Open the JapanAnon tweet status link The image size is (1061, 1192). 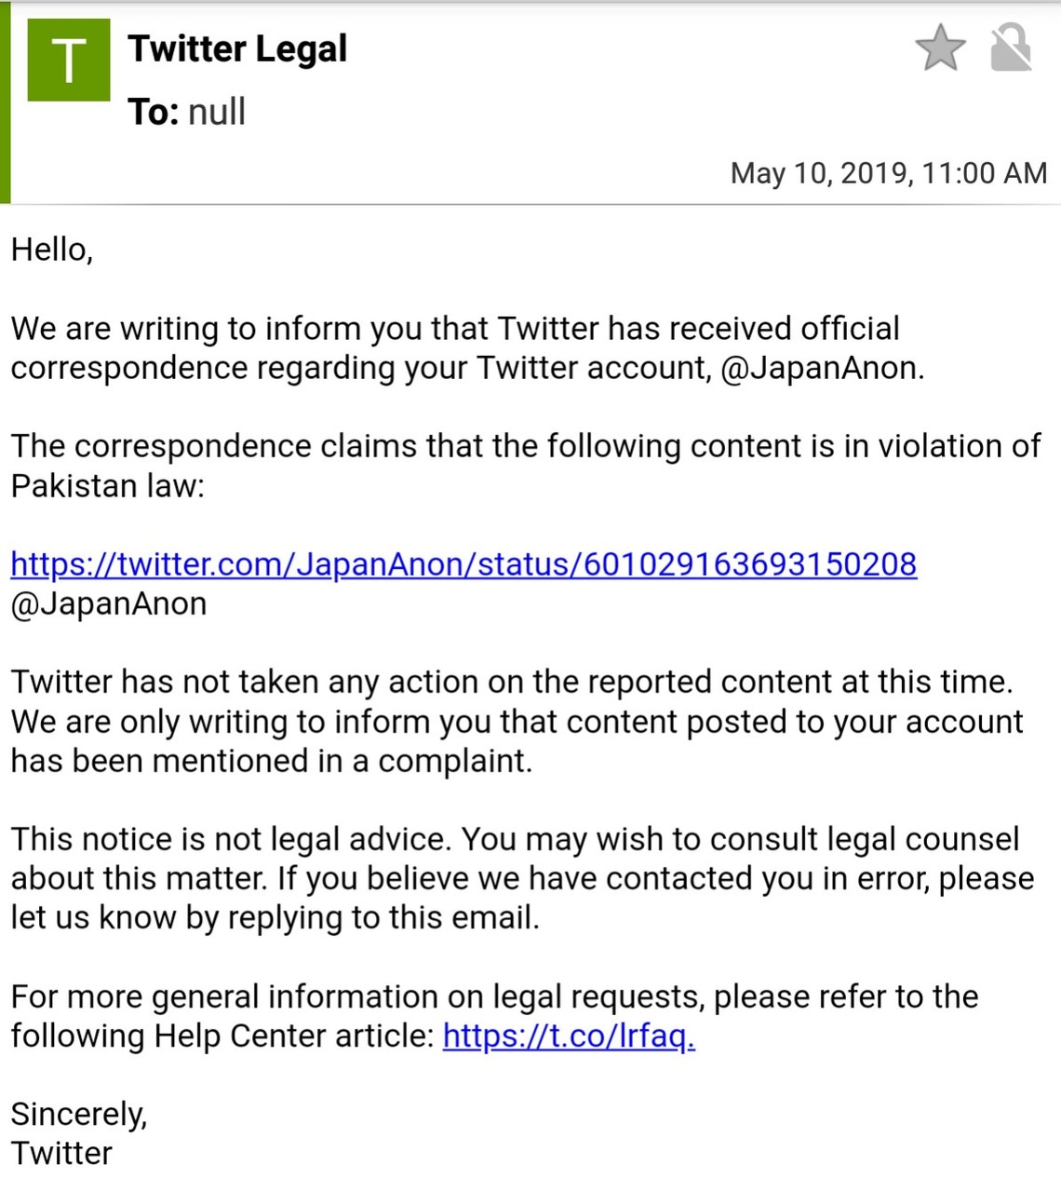click(463, 564)
